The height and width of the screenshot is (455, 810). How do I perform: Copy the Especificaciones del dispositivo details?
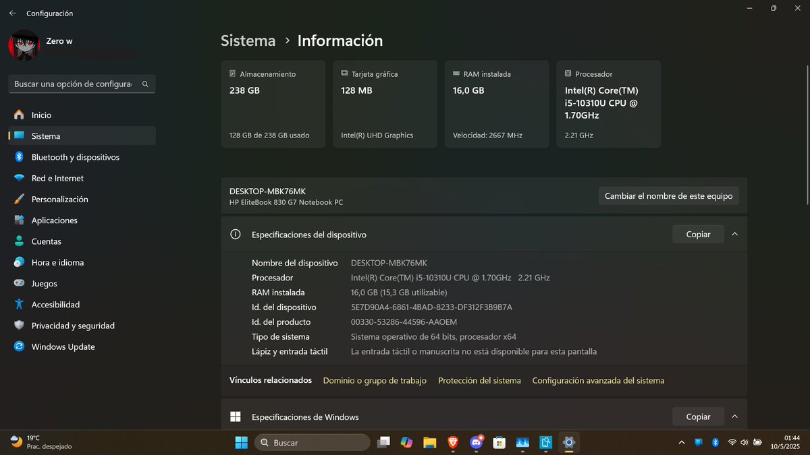pos(698,235)
